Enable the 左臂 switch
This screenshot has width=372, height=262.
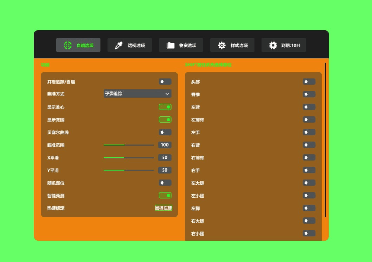[x=309, y=107]
